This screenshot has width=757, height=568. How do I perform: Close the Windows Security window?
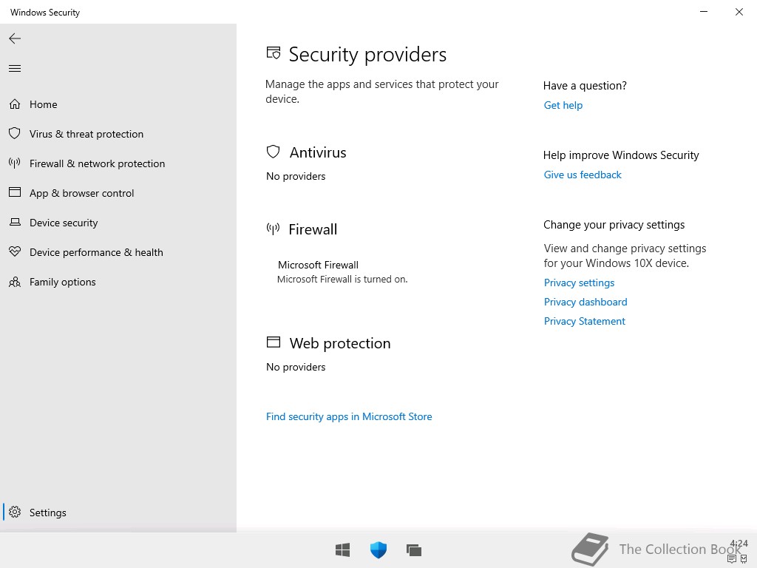[x=739, y=12]
